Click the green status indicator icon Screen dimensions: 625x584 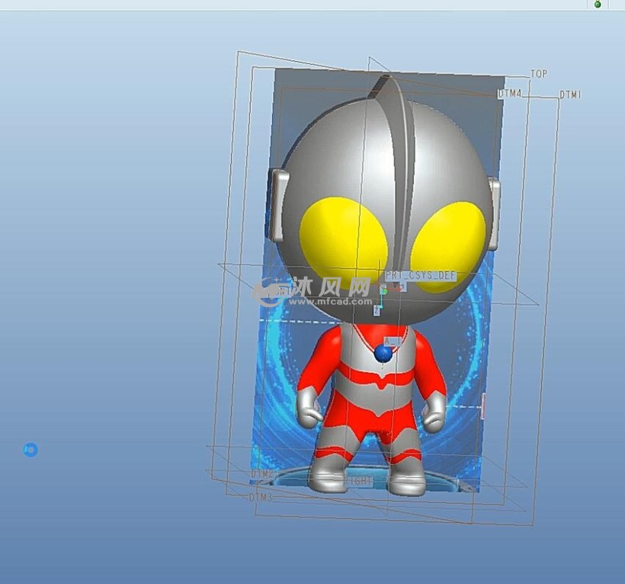coord(598,4)
